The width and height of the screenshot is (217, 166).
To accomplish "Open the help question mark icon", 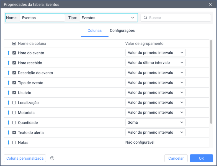I will click(52, 158).
